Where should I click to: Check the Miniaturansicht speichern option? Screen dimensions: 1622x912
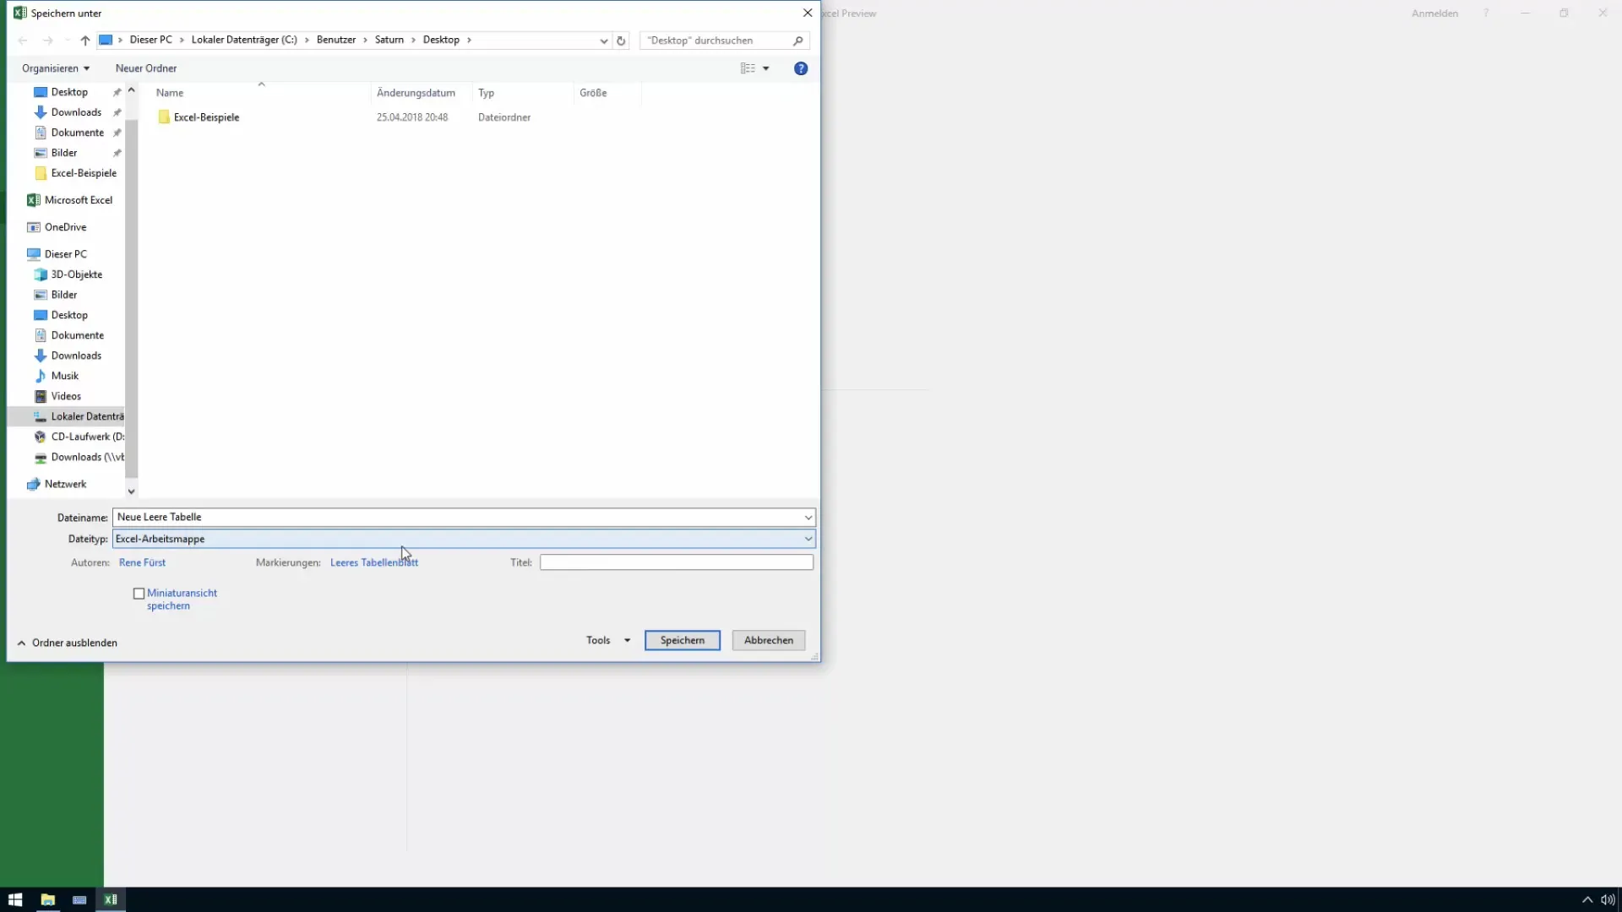139,593
